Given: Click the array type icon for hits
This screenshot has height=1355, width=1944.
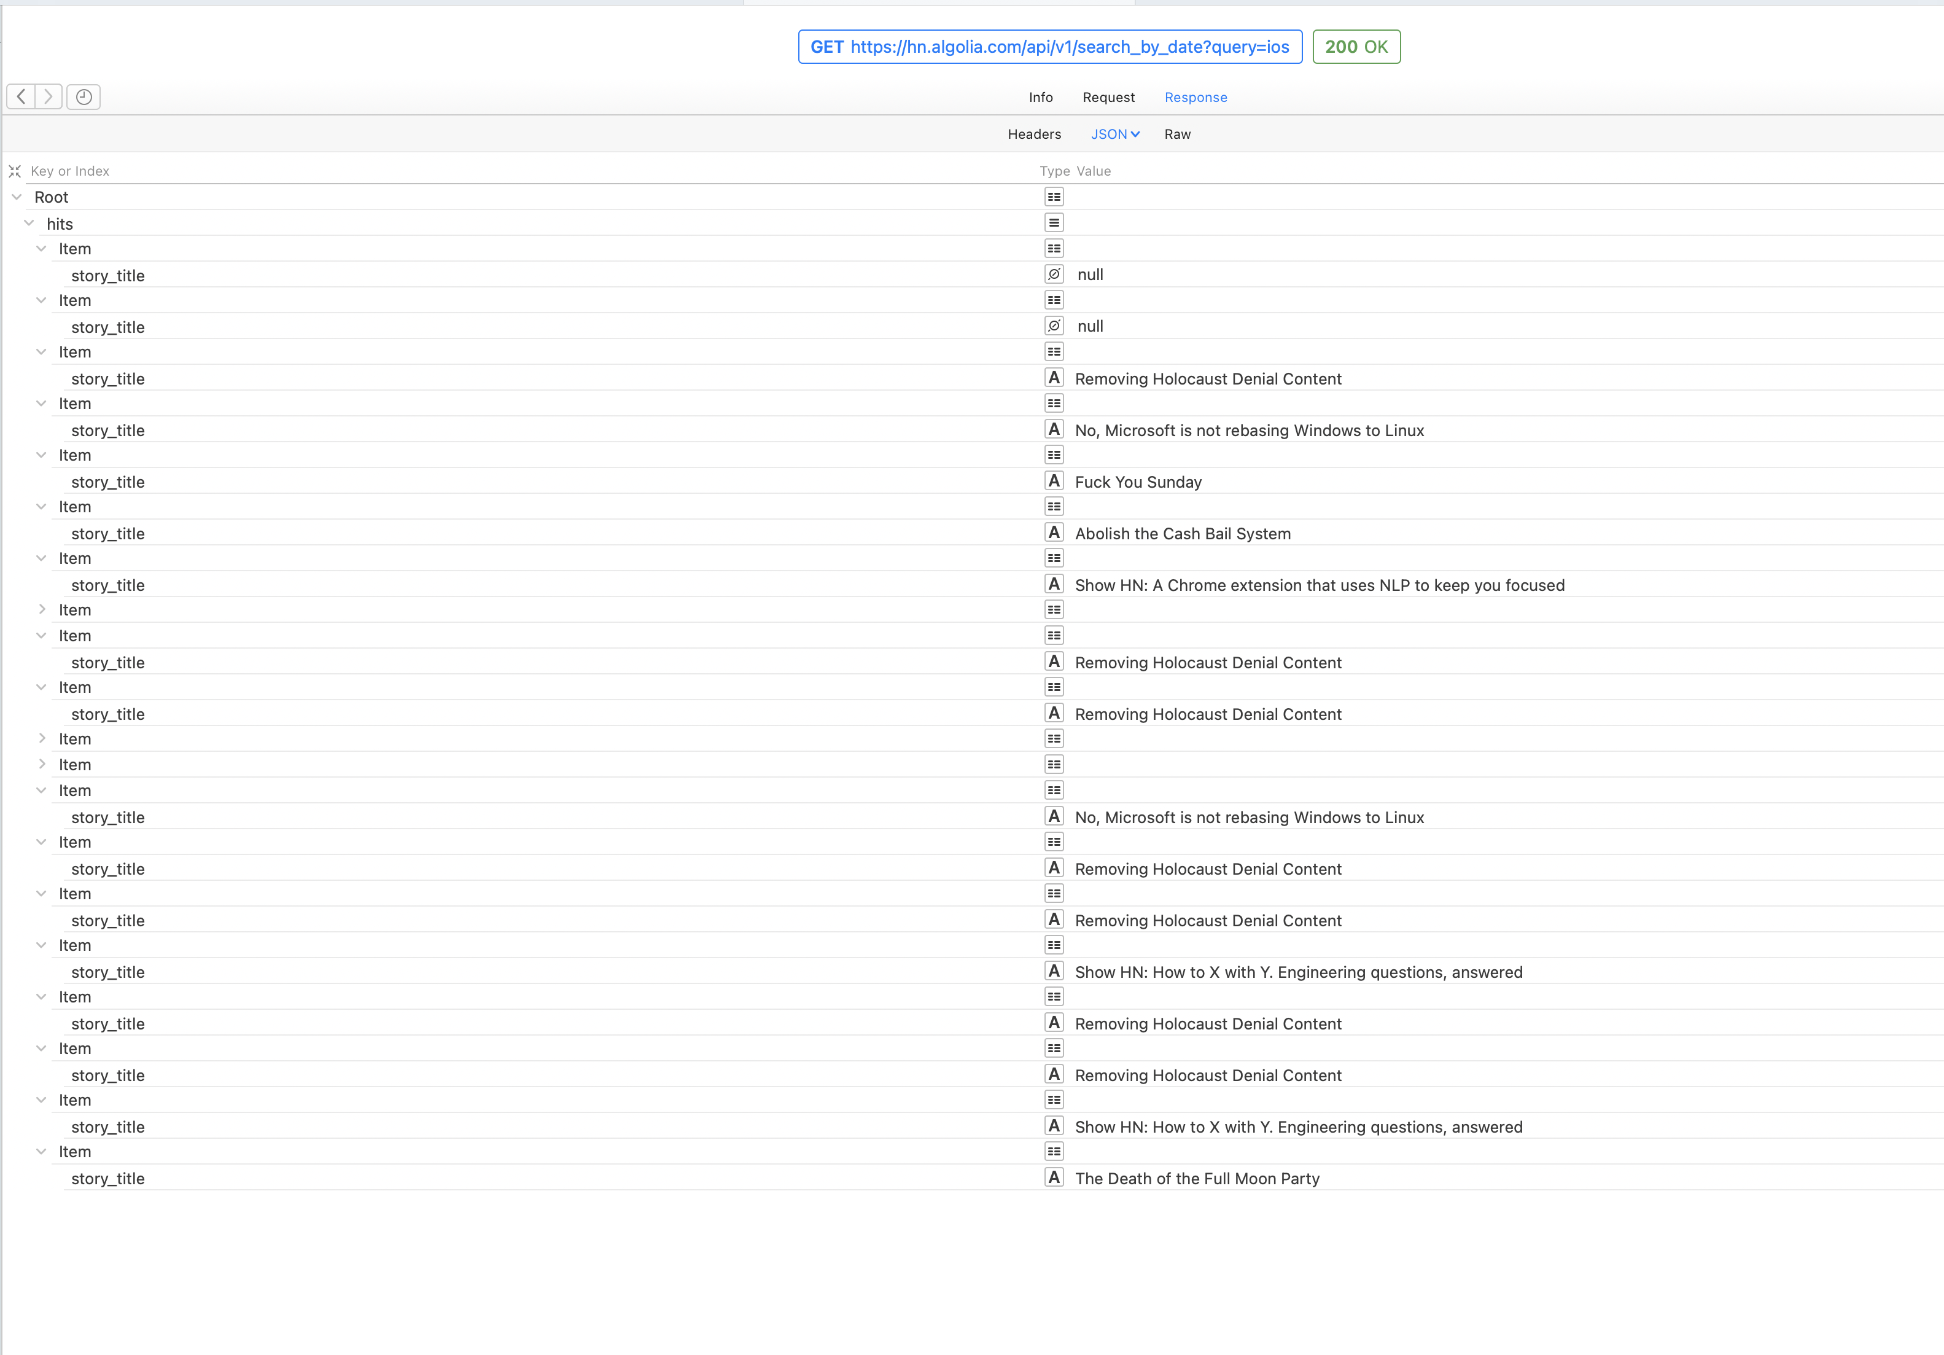Looking at the screenshot, I should 1053,223.
